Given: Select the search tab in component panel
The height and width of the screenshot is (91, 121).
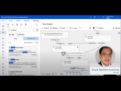Looking at the screenshot, I should (13, 25).
